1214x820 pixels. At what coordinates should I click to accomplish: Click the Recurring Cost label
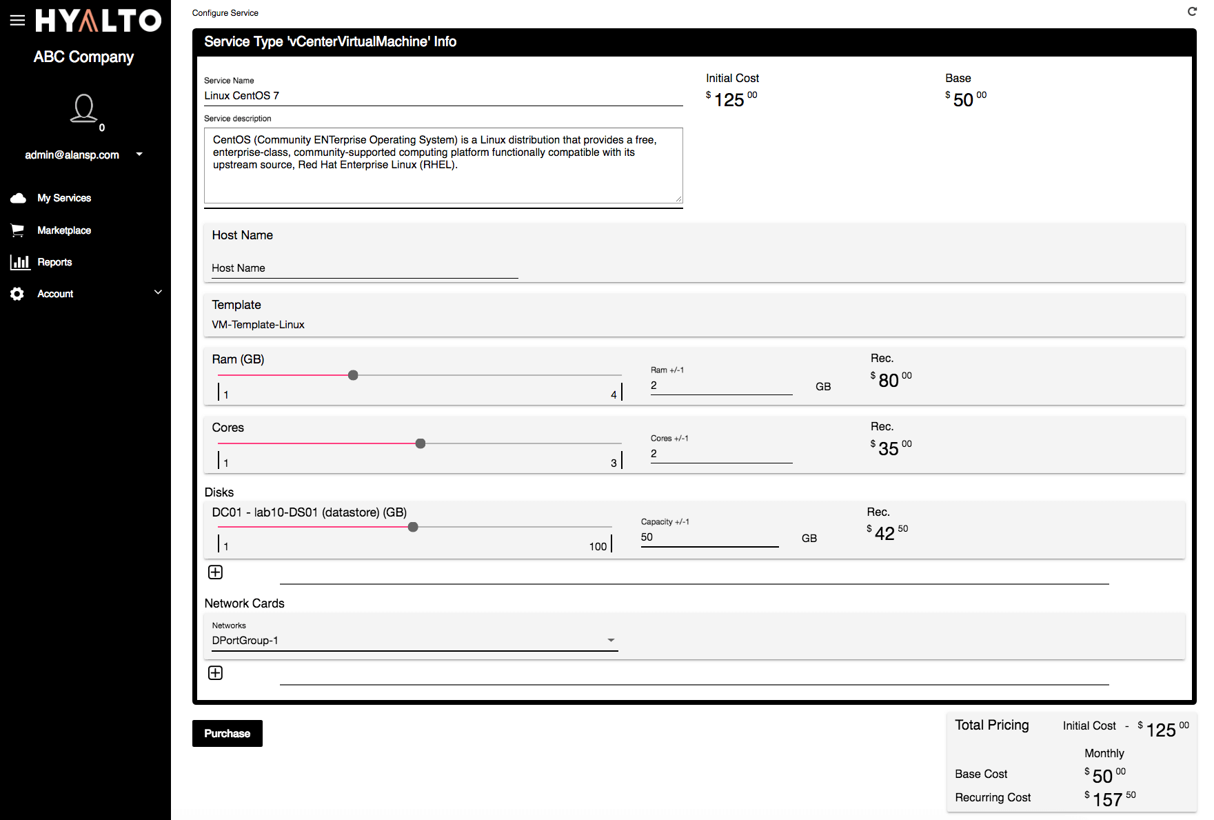(993, 797)
